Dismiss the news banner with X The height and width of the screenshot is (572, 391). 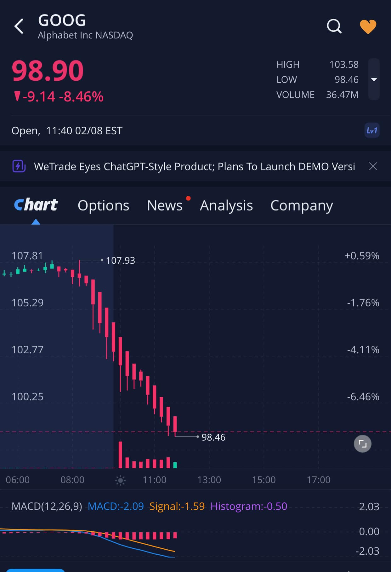click(373, 166)
